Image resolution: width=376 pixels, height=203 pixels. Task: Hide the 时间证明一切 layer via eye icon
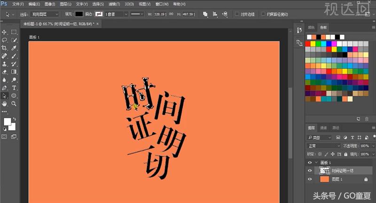point(309,171)
